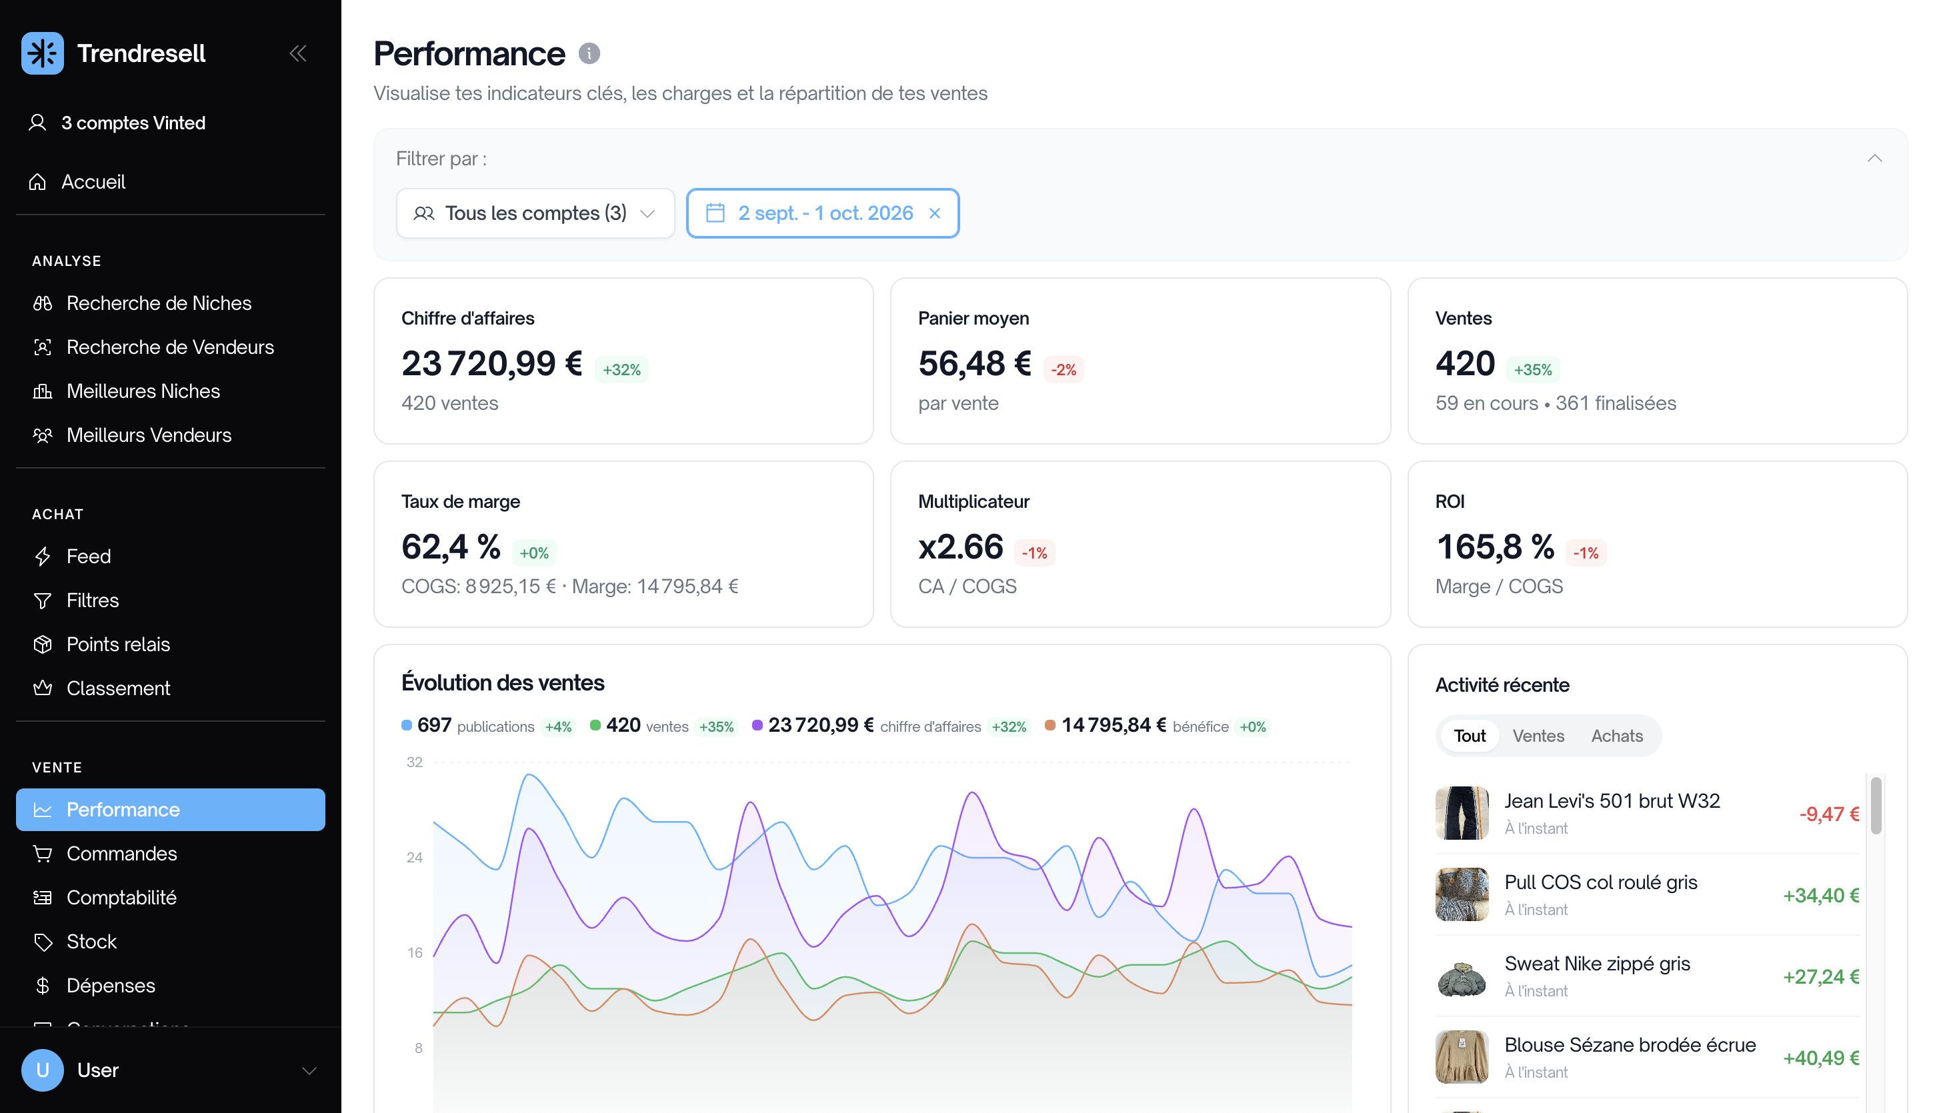This screenshot has width=1939, height=1113.
Task: Open Feed via the lightning icon
Action: tap(43, 556)
